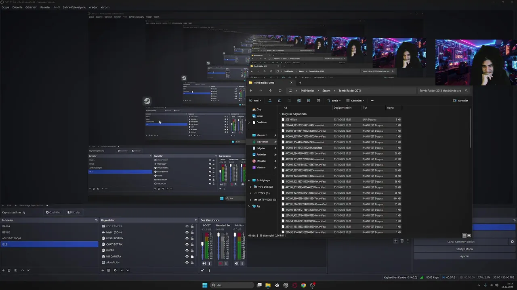517x290 pixels.
Task: Open more options ellipsis in Explorer toolbar
Action: 372,101
